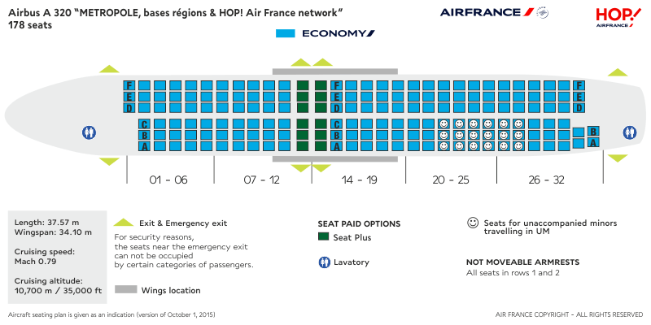
Task: Click the green Seat Plus legend swatch
Action: 324,237
